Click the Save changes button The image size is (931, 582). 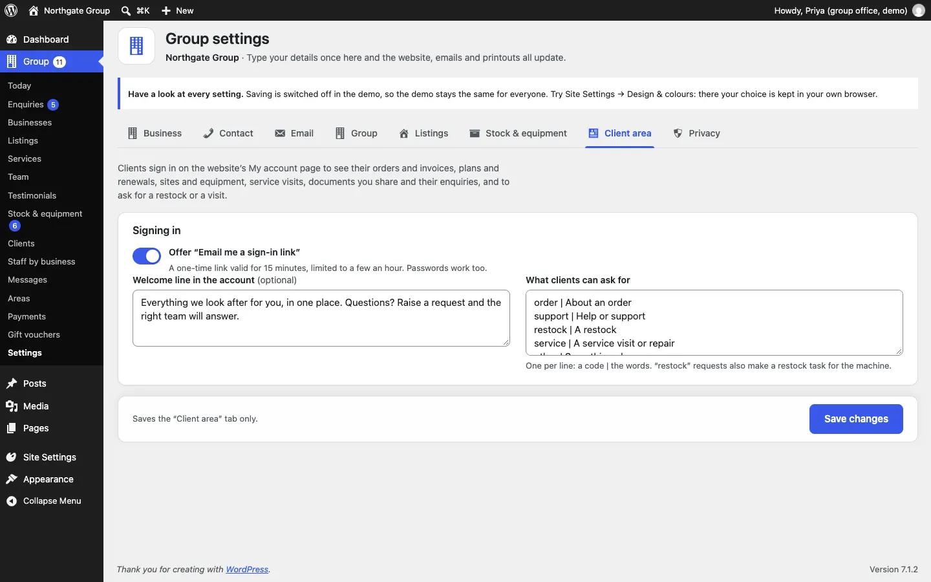(x=856, y=419)
